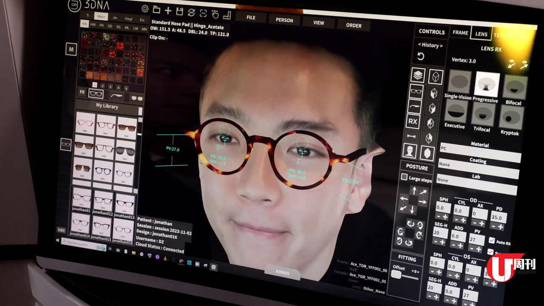Save the design with the floppy disk icon

point(179,11)
